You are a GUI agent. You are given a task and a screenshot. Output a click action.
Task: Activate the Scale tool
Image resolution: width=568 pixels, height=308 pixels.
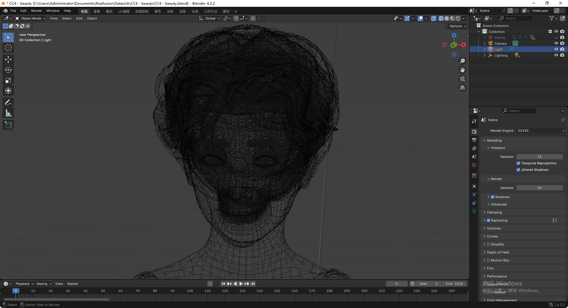pos(8,80)
